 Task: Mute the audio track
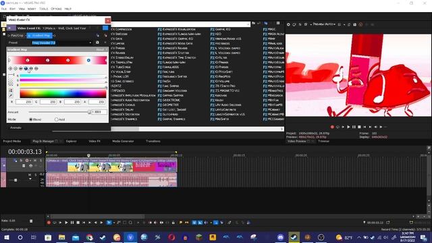click(30, 175)
